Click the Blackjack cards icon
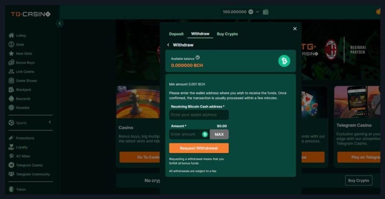This screenshot has height=199, width=385. tap(11, 90)
